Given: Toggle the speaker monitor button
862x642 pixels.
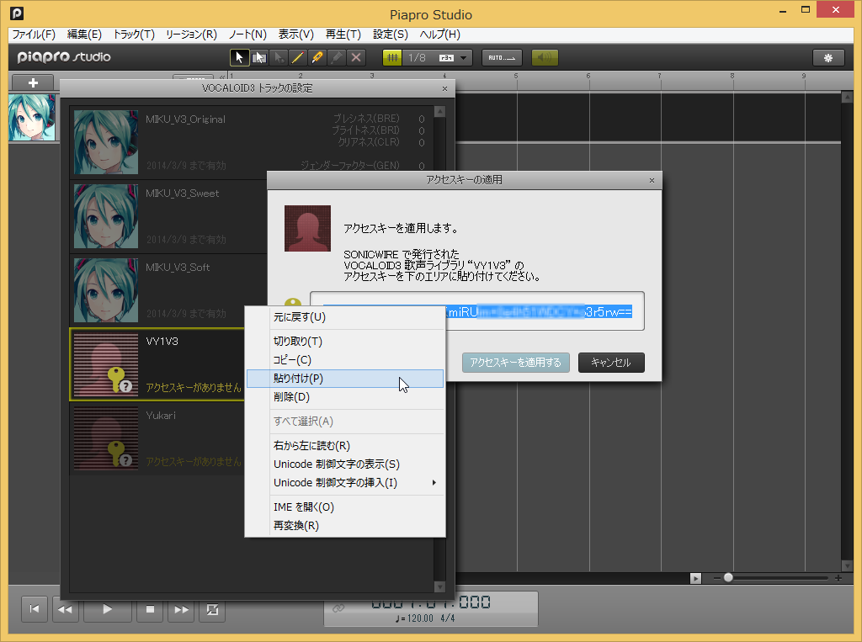Looking at the screenshot, I should click(545, 57).
